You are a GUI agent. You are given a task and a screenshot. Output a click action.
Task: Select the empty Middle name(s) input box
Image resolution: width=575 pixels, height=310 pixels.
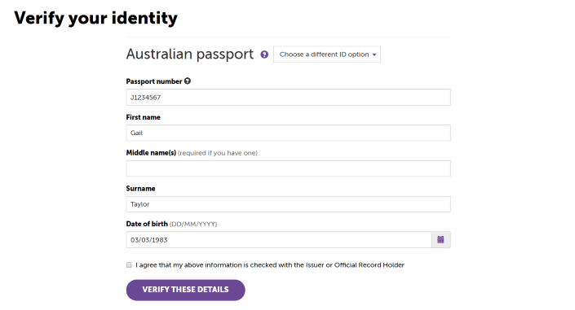click(288, 168)
